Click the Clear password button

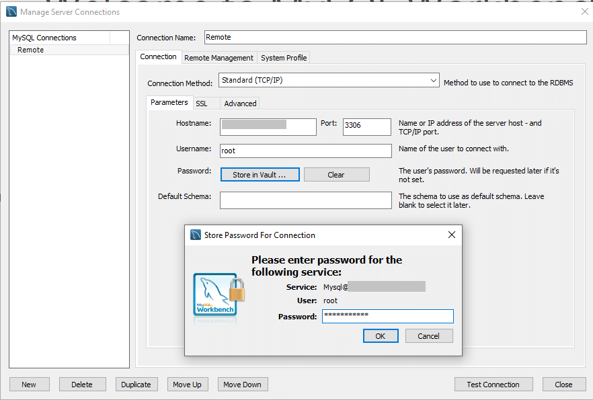[336, 175]
